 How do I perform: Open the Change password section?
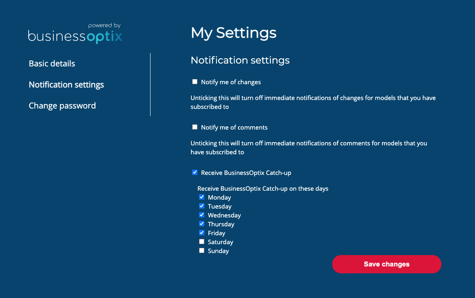62,106
